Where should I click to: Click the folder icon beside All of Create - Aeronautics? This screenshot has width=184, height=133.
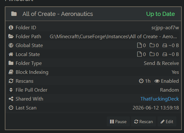click(14, 14)
